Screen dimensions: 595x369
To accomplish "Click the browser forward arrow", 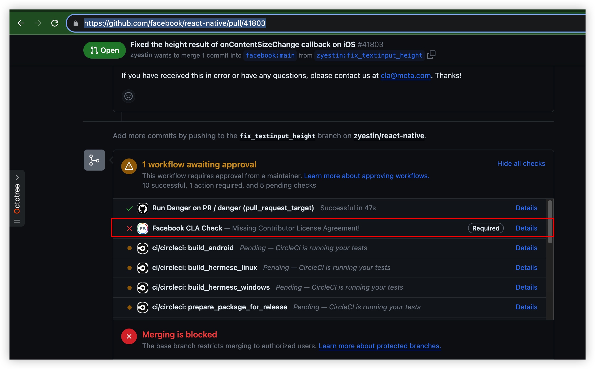I will pos(38,23).
